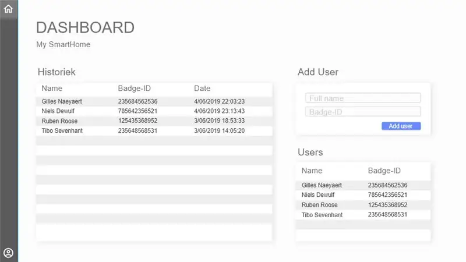This screenshot has width=466, height=262.
Task: Click date 4/06/2019 23:13:43
Action: (220, 111)
